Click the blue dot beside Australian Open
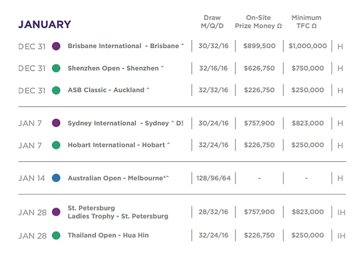This screenshot has height=256, width=362. tap(57, 178)
